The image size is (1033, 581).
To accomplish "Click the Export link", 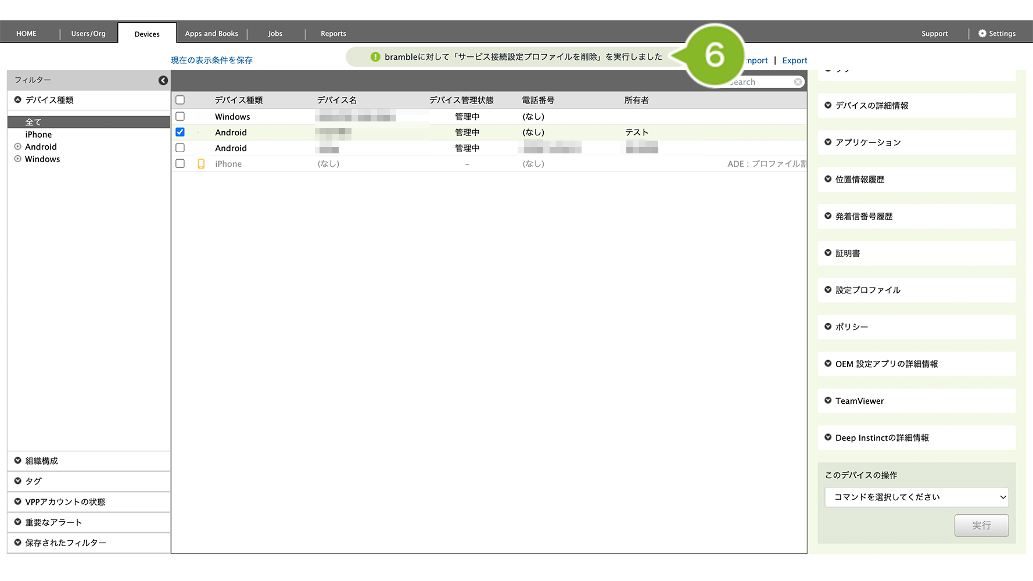I will 794,60.
